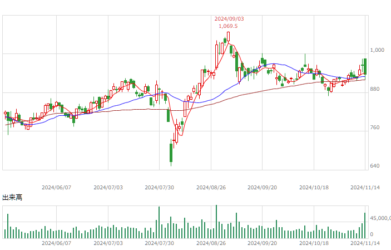Click the highest red candlestick below 1,069.5
Image resolution: width=391 pixels, height=250 pixels.
click(228, 36)
